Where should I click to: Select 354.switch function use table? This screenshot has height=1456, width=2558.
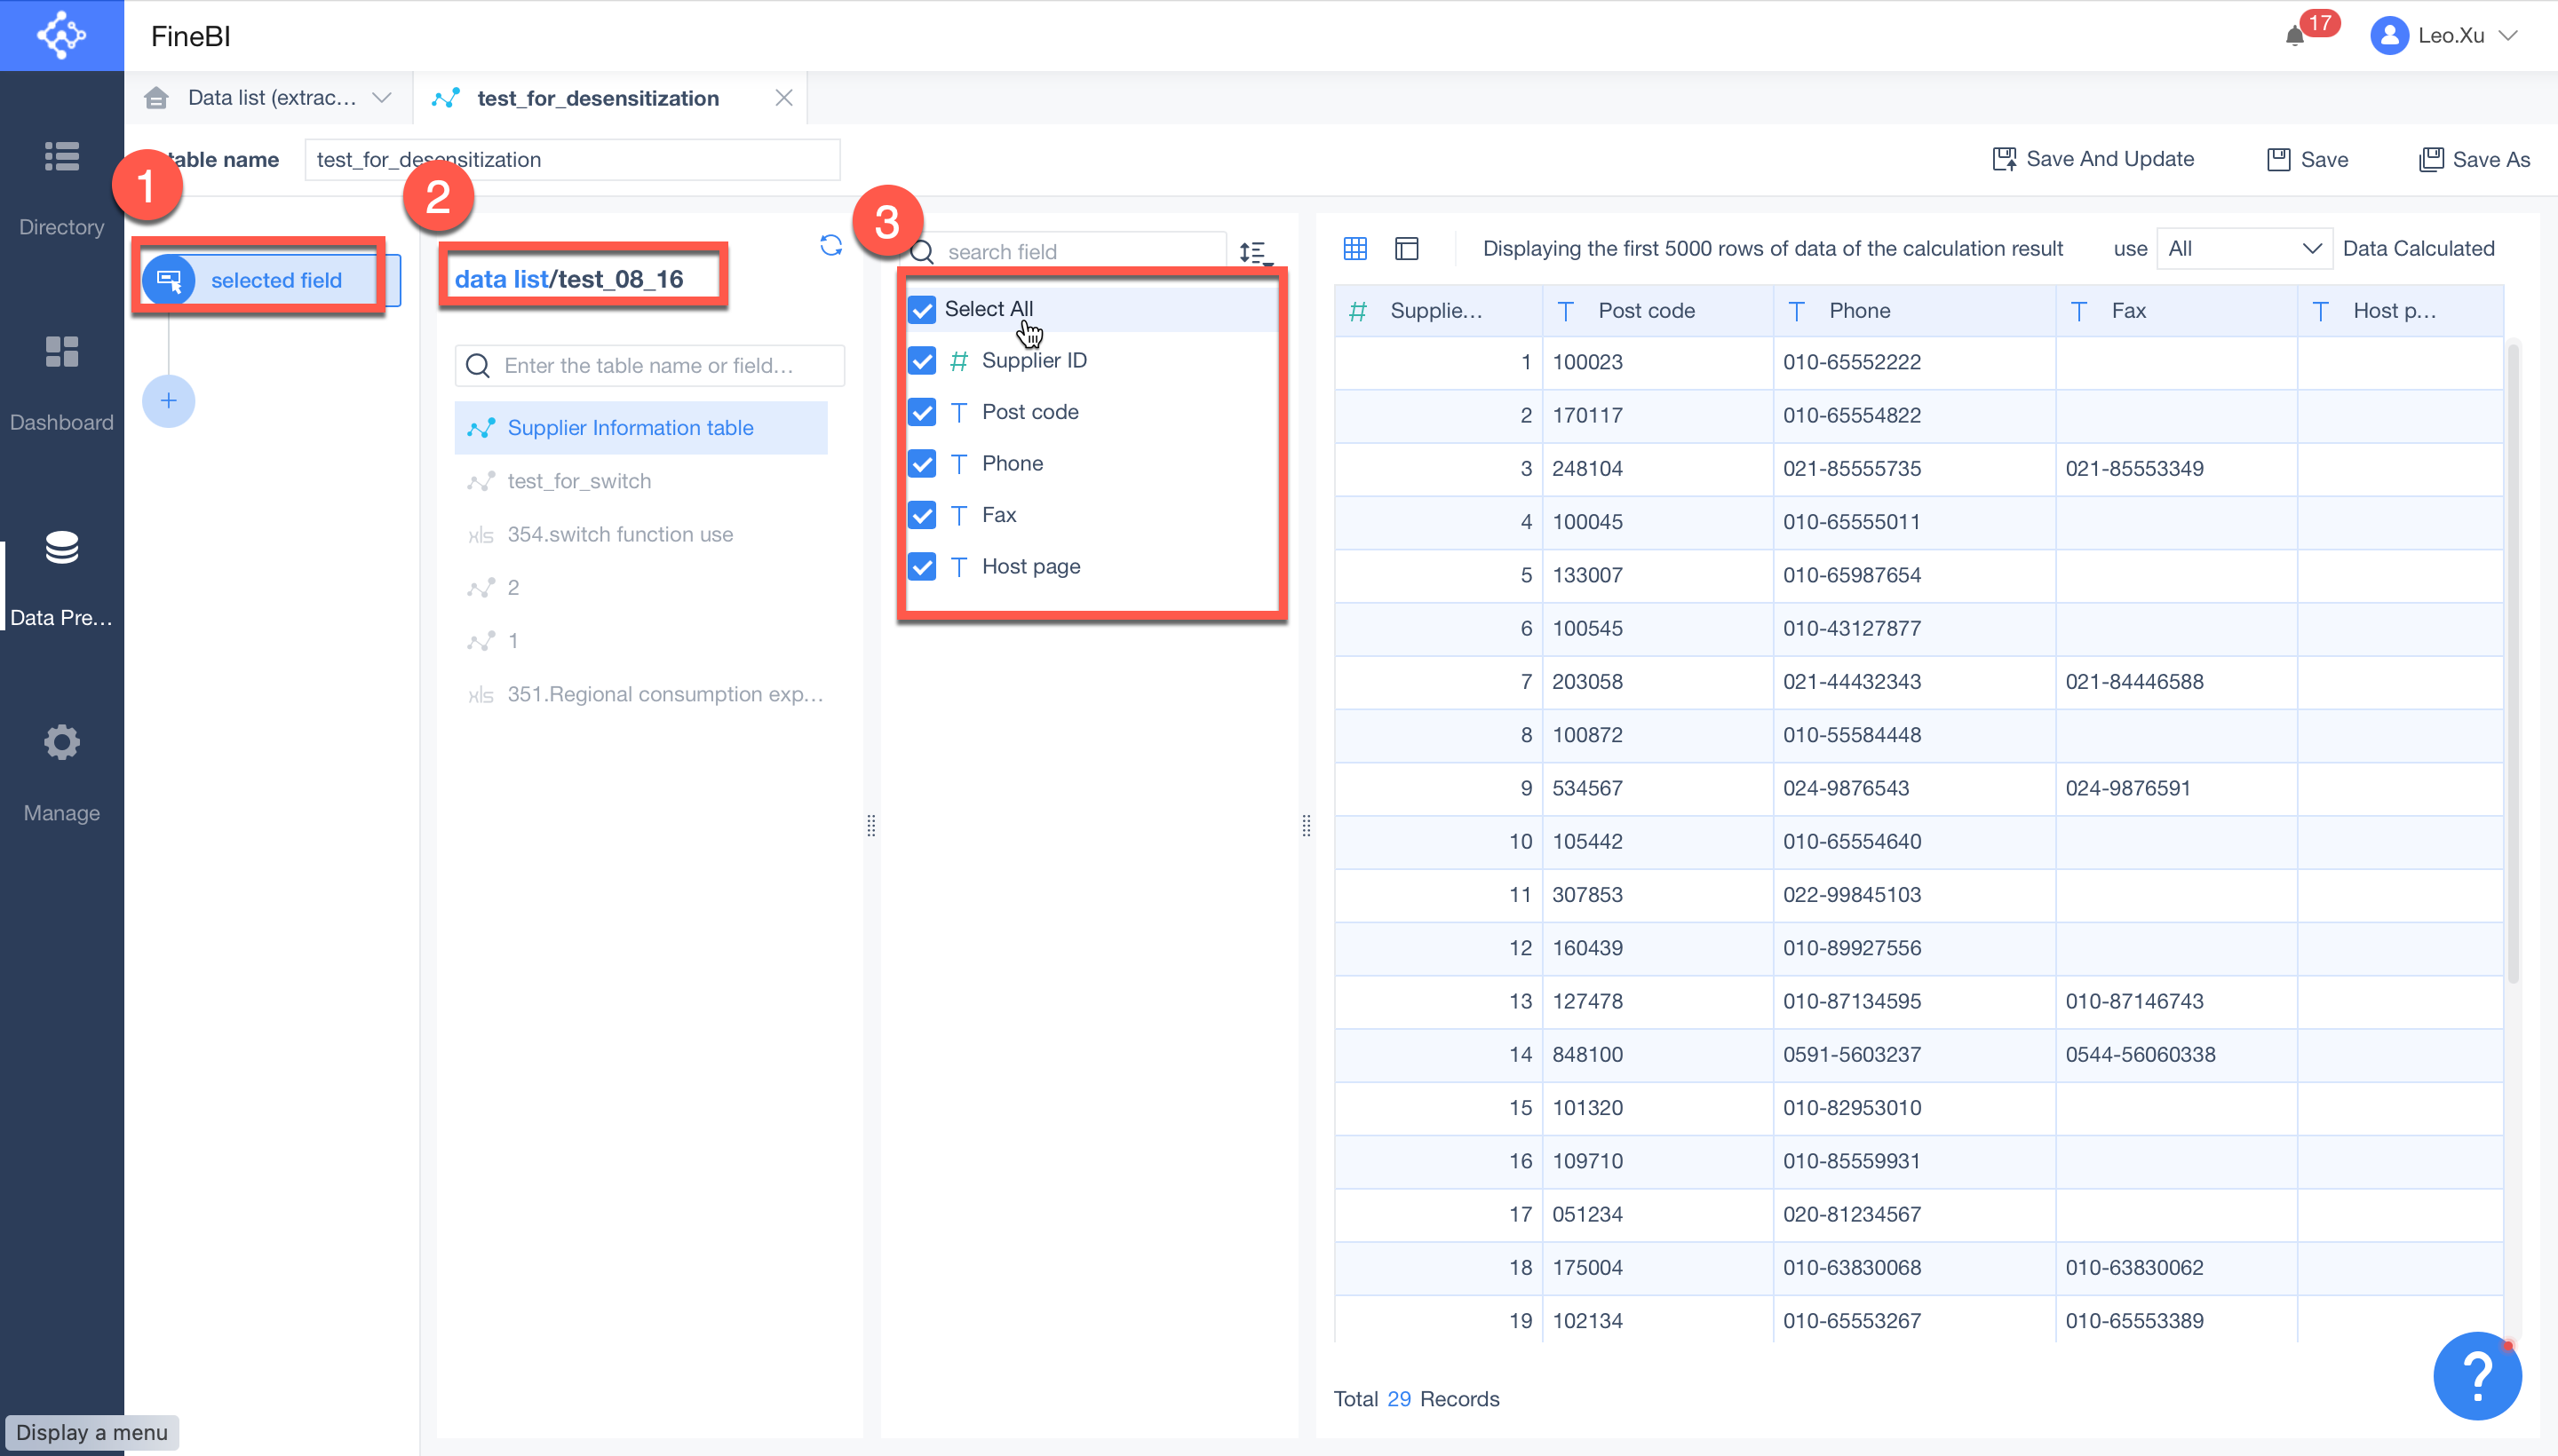(640, 534)
